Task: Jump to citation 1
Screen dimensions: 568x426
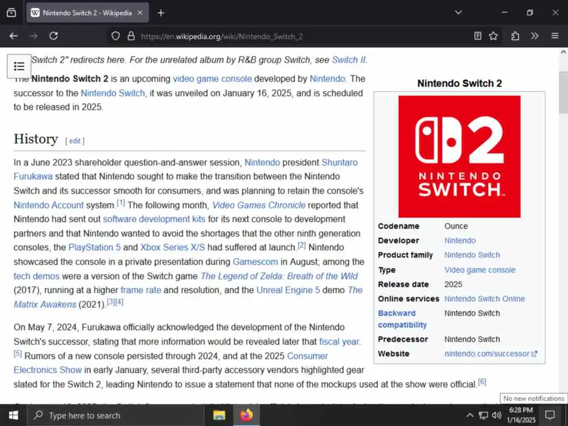Action: coord(120,202)
